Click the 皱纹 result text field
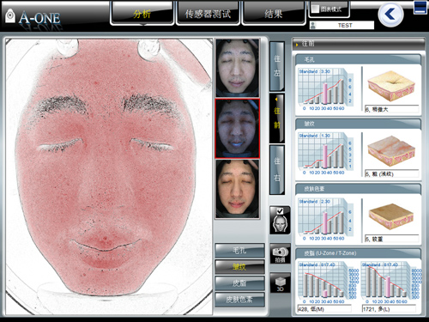The width and height of the screenshot is (429, 322). tap(392, 173)
